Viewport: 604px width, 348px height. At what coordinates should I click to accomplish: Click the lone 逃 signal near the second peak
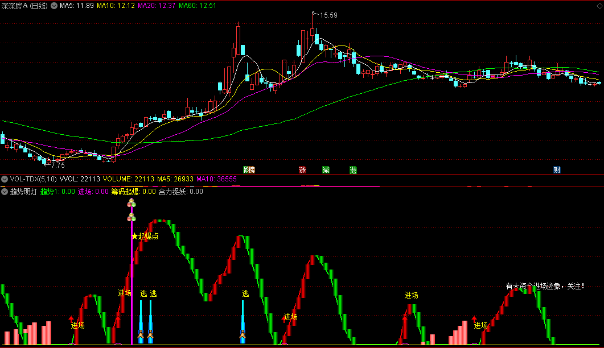[x=245, y=294]
